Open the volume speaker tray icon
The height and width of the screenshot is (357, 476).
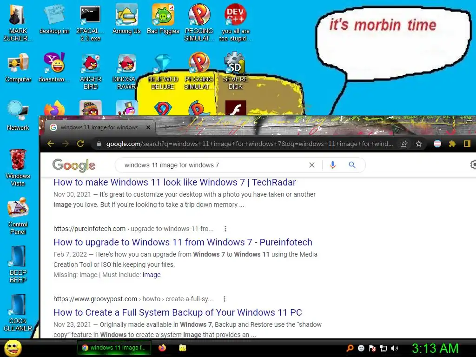click(x=395, y=348)
